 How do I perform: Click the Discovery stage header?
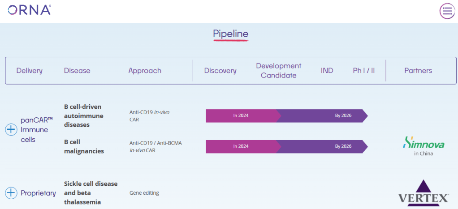point(220,71)
